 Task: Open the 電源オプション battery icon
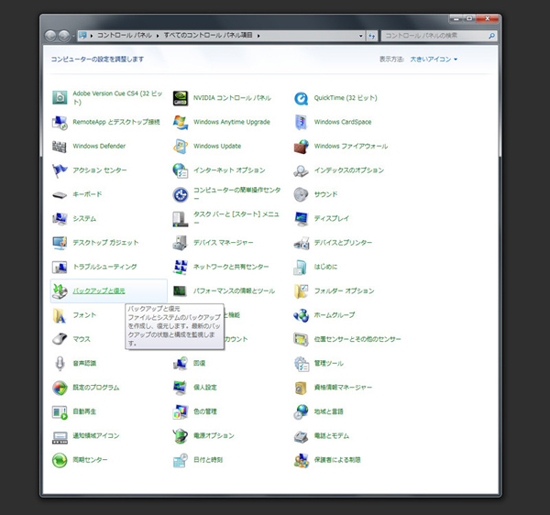click(x=181, y=436)
